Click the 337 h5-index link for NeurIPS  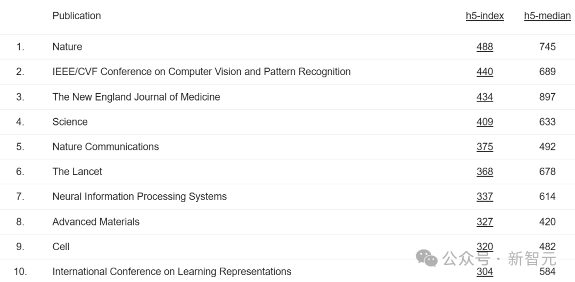485,196
